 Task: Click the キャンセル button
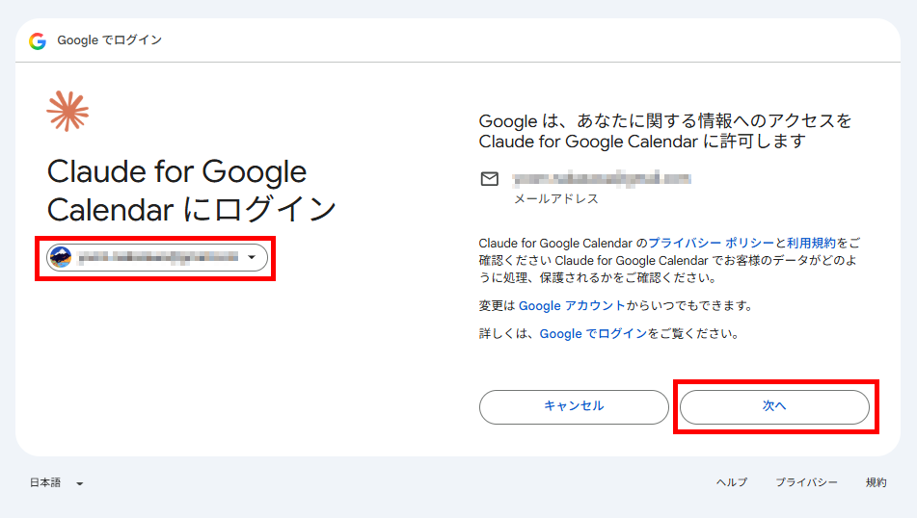point(574,406)
